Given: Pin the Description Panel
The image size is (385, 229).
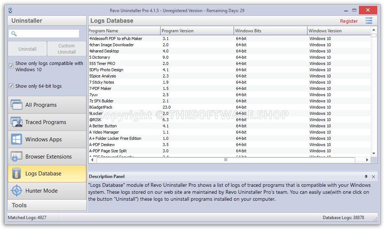Looking at the screenshot, I should tap(366, 177).
